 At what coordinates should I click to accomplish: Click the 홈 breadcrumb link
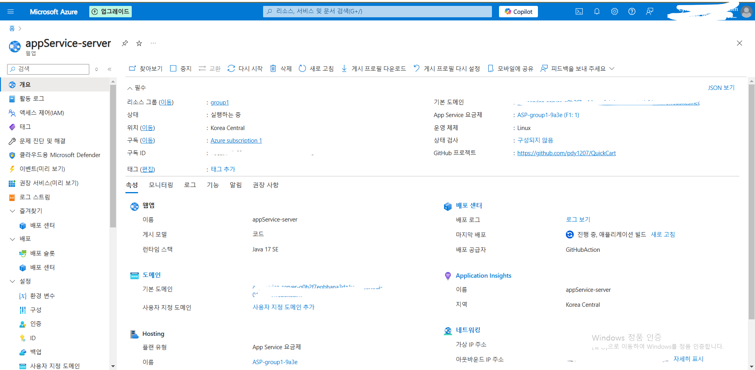coord(12,28)
